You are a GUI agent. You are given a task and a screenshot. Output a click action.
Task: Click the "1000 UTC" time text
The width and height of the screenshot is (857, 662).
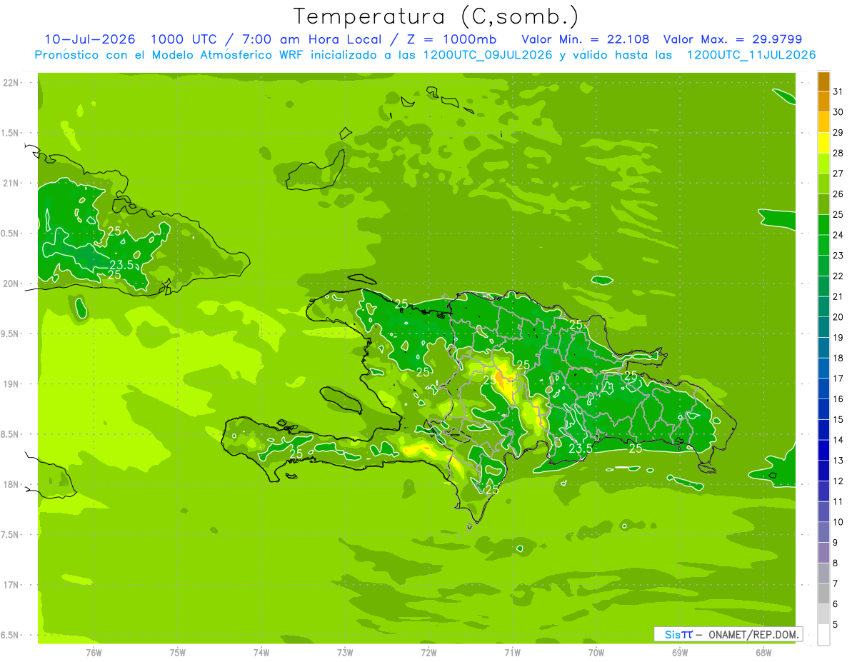click(183, 39)
